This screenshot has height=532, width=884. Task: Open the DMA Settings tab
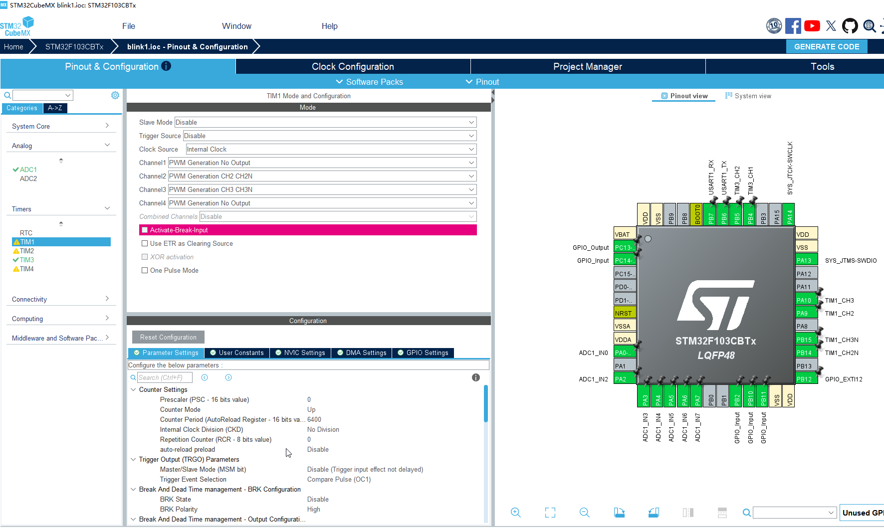pyautogui.click(x=361, y=353)
